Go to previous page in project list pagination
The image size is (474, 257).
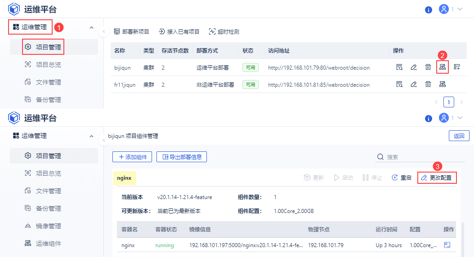436,102
